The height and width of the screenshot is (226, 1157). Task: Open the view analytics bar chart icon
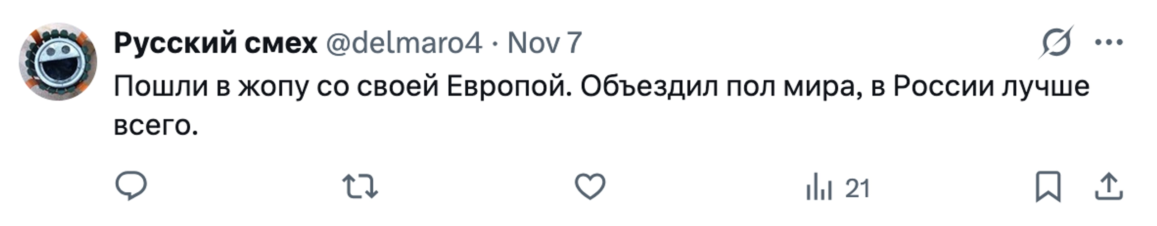[x=819, y=187]
